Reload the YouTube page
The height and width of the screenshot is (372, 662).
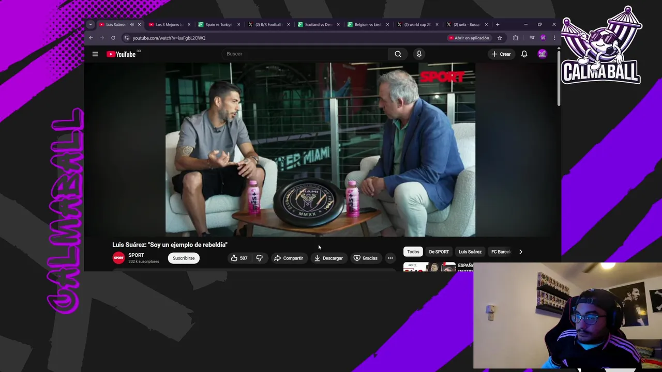click(x=113, y=38)
